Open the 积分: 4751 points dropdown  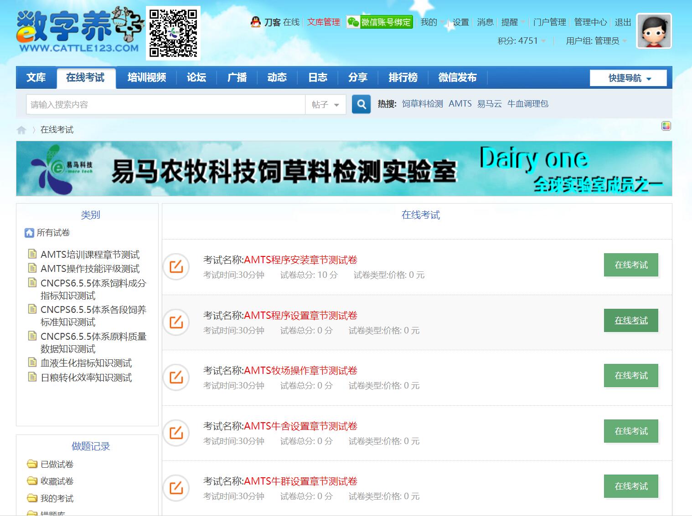tap(522, 41)
